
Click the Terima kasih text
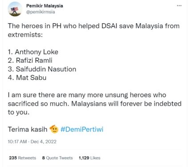click(x=28, y=129)
